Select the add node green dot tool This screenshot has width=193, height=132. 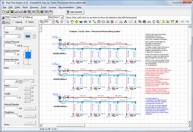click(90, 22)
